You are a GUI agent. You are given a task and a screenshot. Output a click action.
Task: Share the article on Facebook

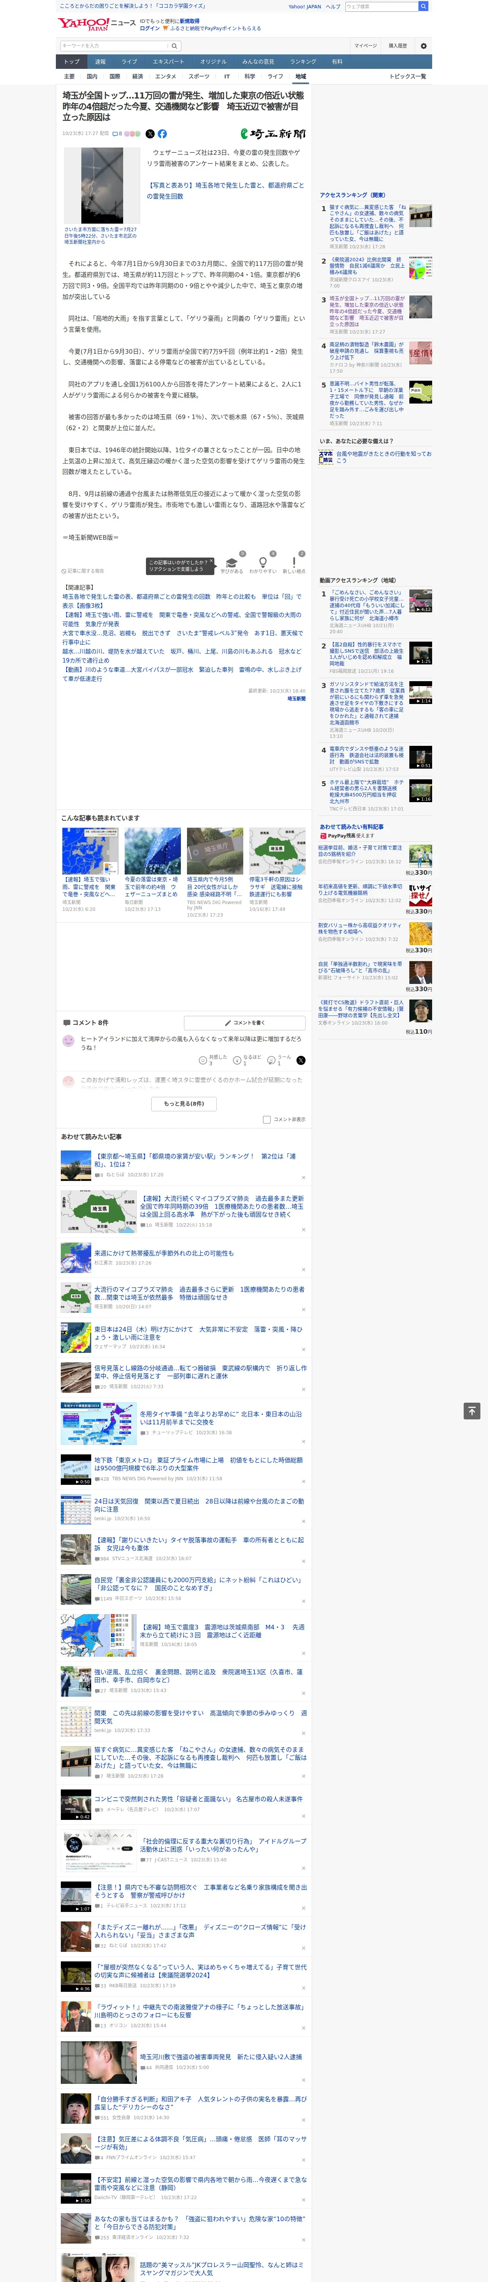(x=162, y=134)
